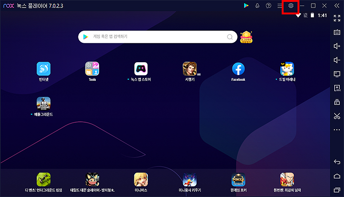
Task: Collapse the side toolbar with double chevron
Action: (337, 6)
